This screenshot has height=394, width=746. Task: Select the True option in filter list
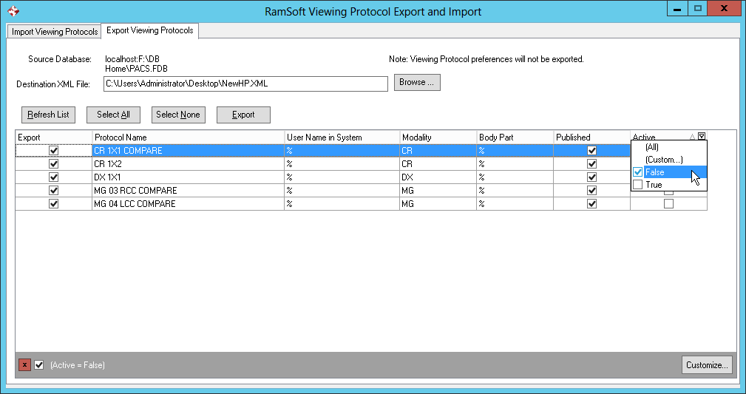point(654,185)
